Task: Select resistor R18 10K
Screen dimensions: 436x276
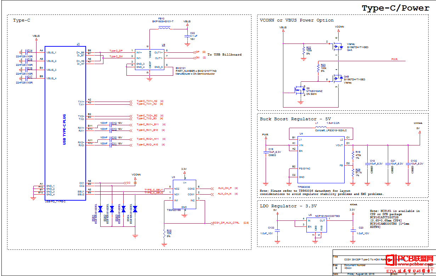Action: click(164, 234)
